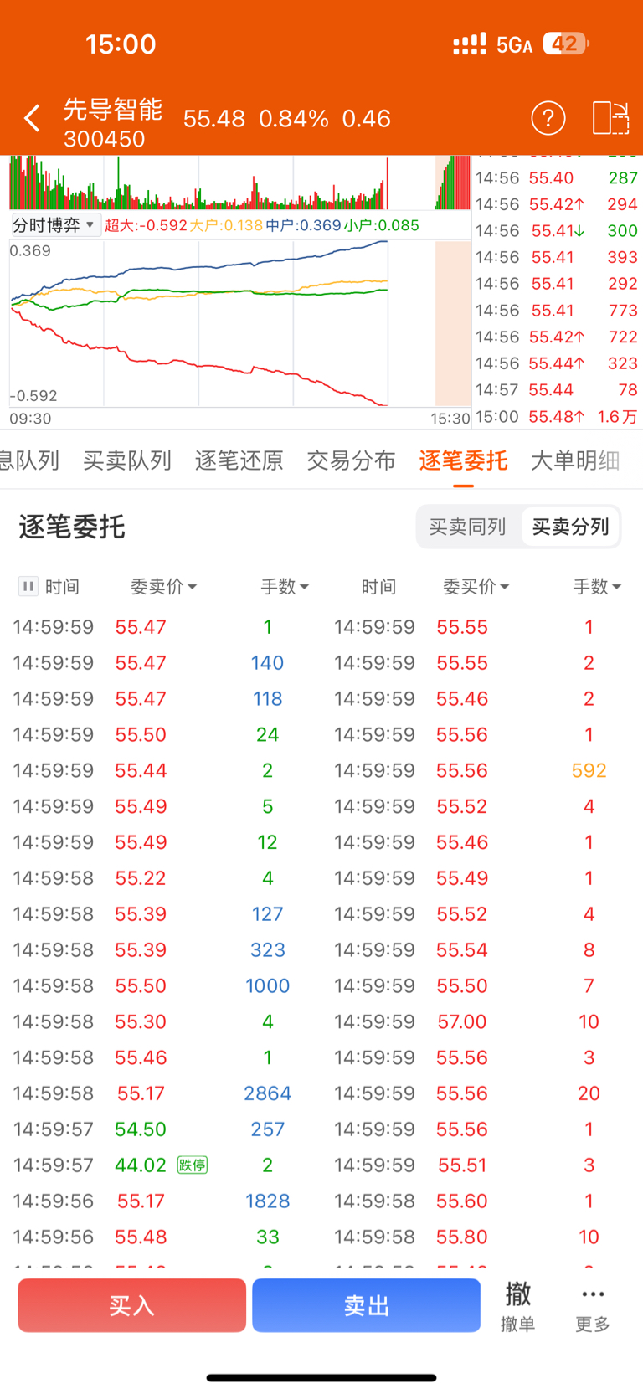Switch to 买卖队列 tab
The width and height of the screenshot is (643, 1394).
coord(127,460)
